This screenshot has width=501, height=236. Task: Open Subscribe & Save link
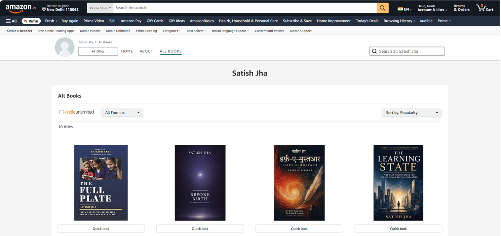(297, 21)
